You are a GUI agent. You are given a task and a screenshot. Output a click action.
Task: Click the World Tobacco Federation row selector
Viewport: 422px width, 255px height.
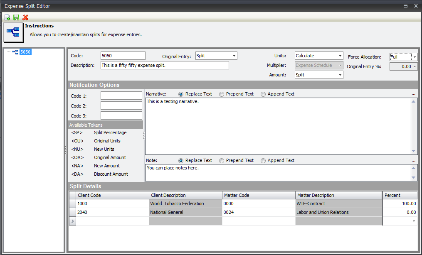click(72, 204)
